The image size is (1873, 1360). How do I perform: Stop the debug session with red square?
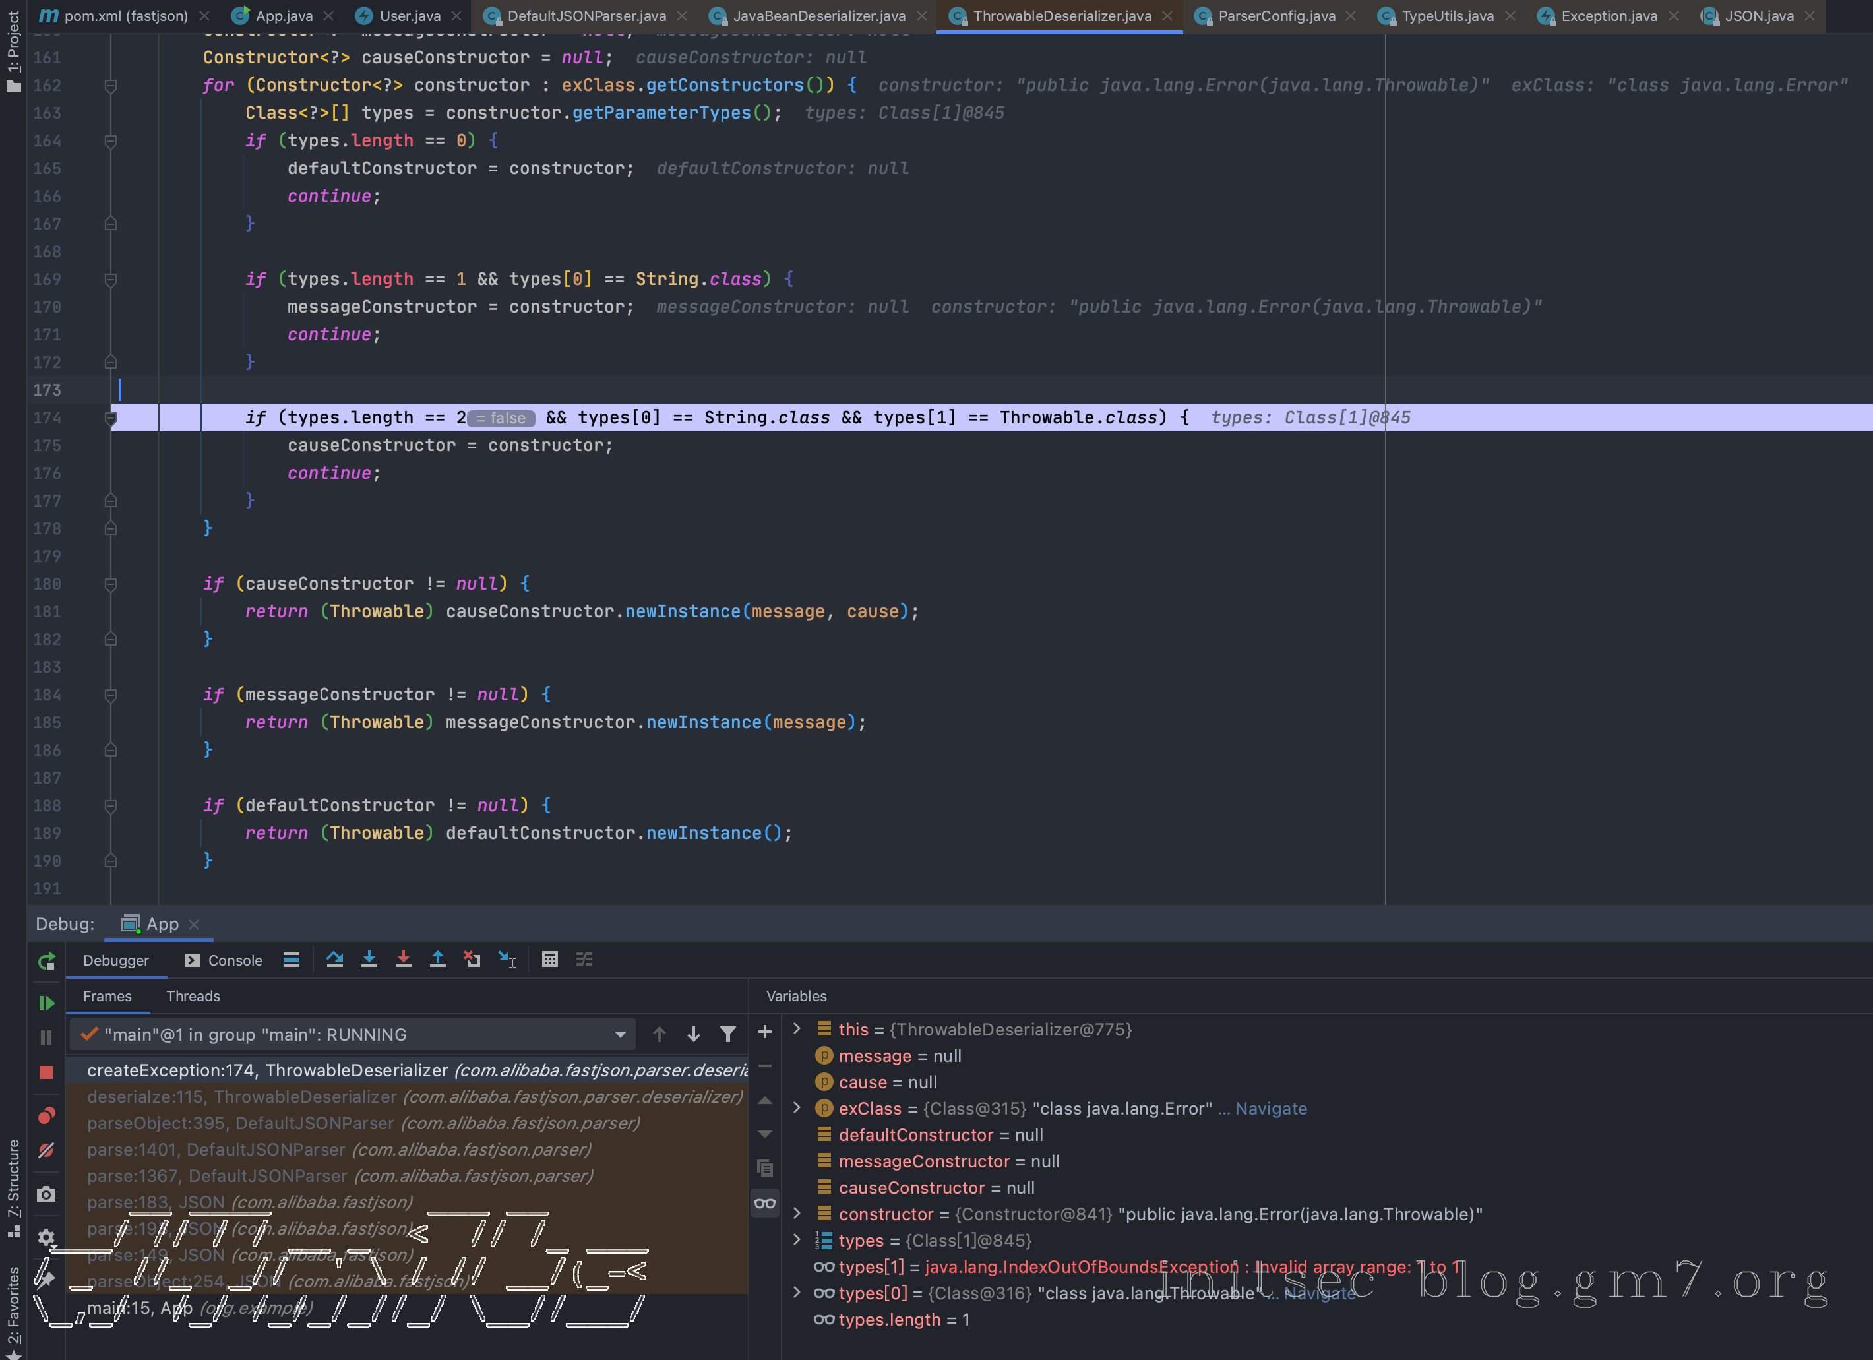click(46, 1072)
